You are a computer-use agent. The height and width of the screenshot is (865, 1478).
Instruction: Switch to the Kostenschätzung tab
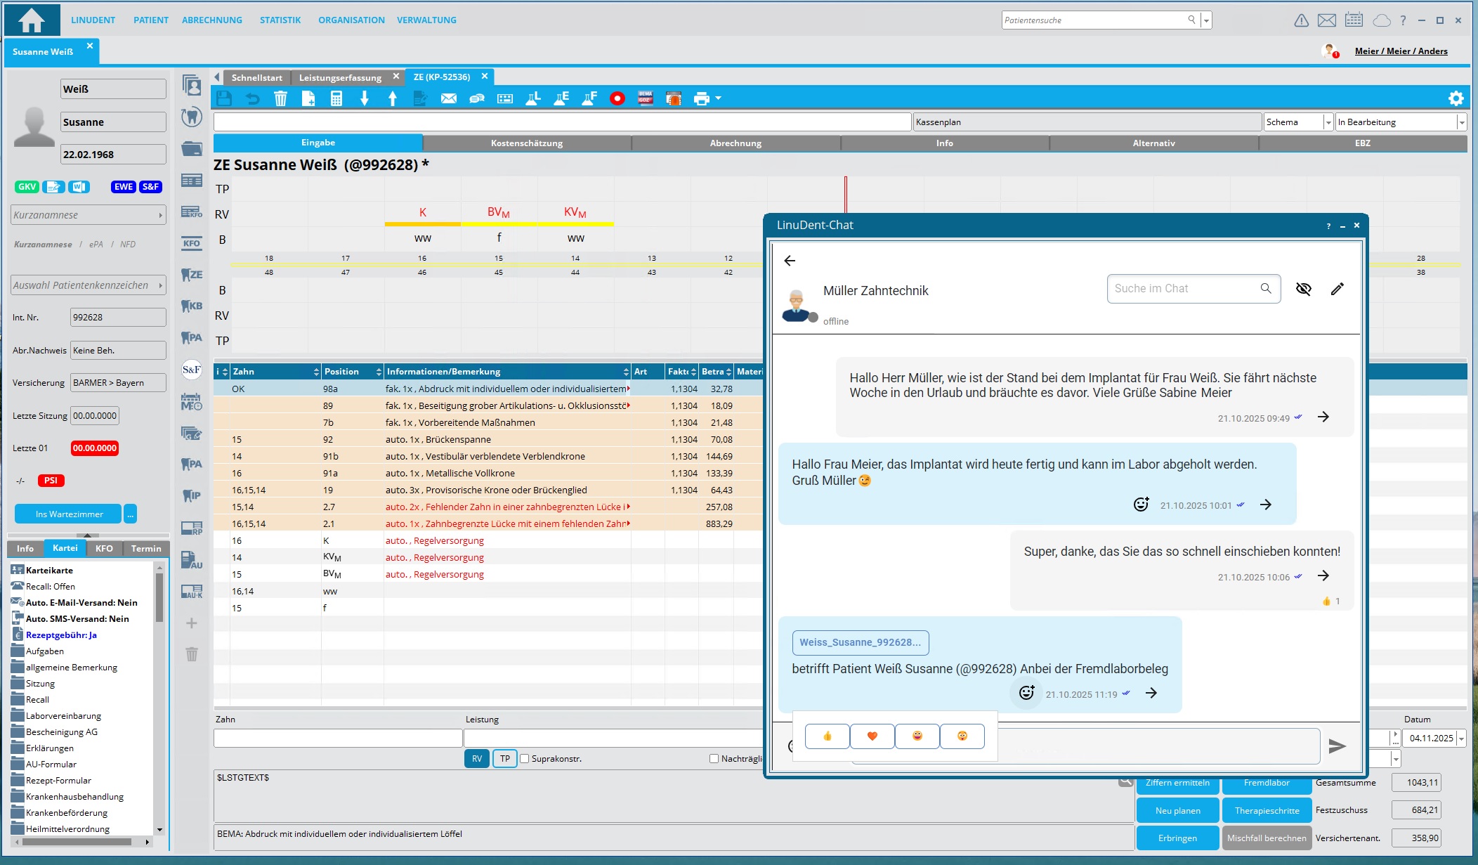pyautogui.click(x=526, y=143)
